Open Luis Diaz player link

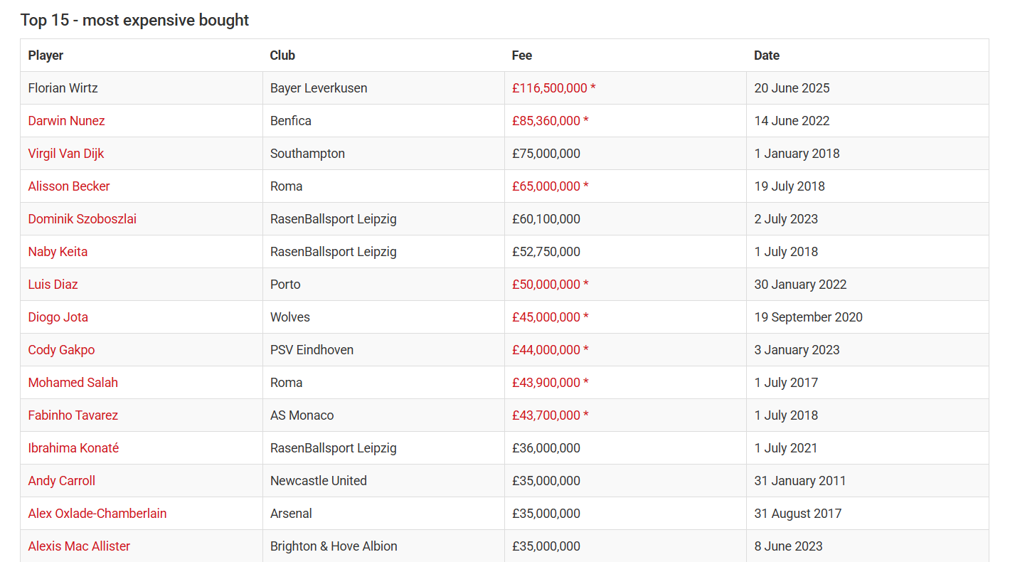pyautogui.click(x=53, y=285)
